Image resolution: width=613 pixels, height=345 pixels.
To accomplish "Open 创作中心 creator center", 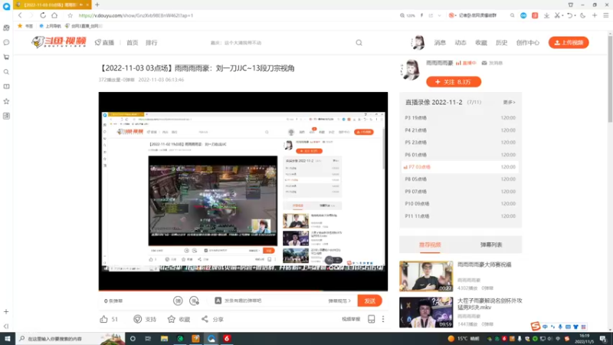I will (x=528, y=43).
